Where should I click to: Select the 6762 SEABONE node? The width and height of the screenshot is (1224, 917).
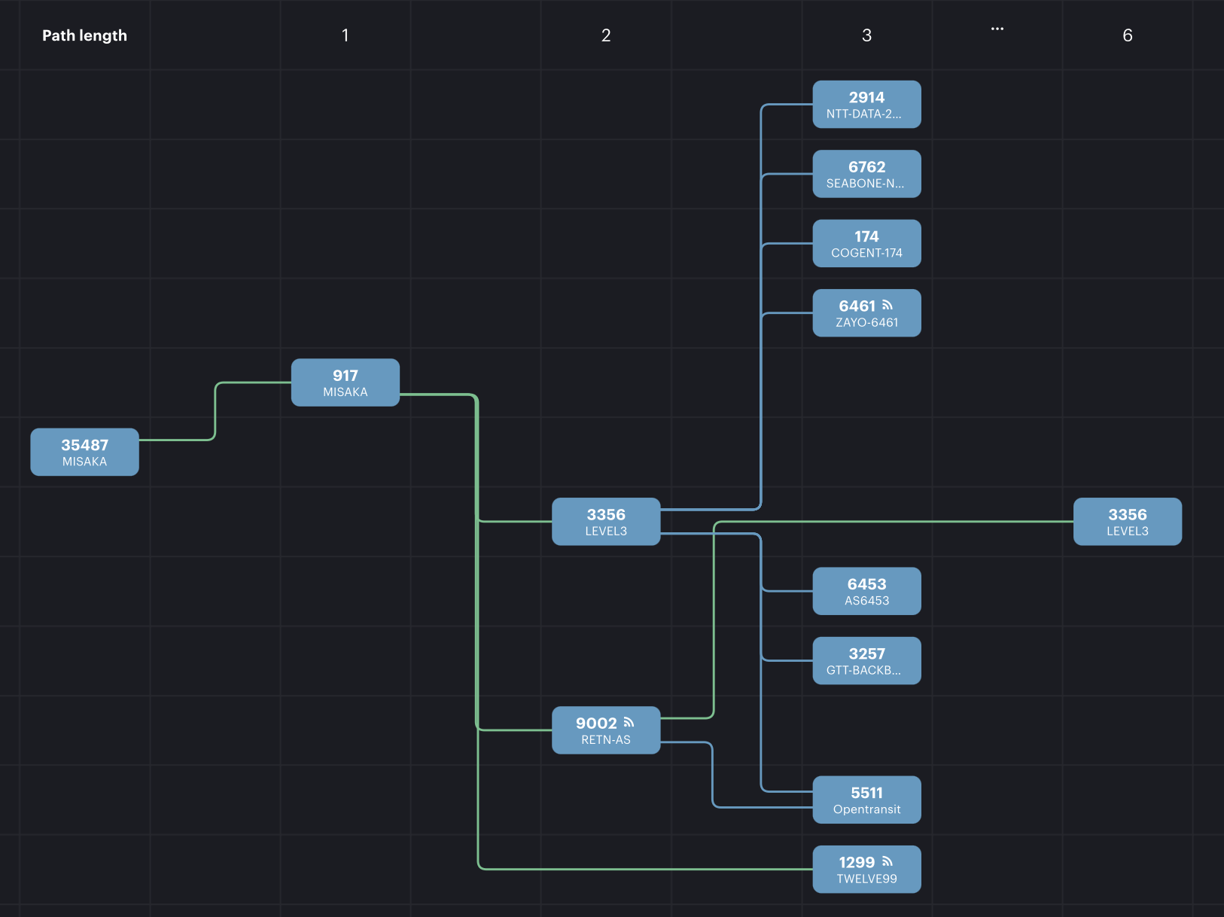[x=866, y=174]
